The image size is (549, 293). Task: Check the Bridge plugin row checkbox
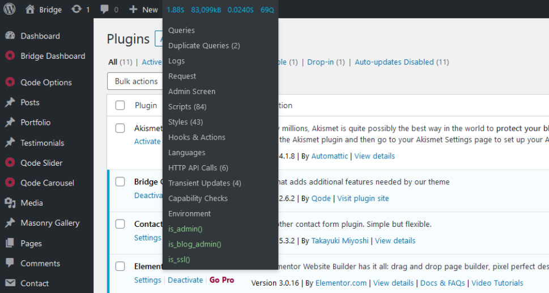(x=120, y=182)
